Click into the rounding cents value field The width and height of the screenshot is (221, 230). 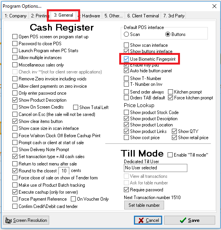point(64,171)
